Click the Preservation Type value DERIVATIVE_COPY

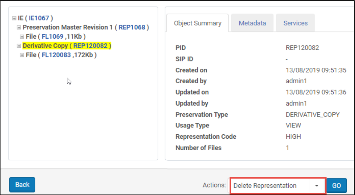[x=312, y=114]
